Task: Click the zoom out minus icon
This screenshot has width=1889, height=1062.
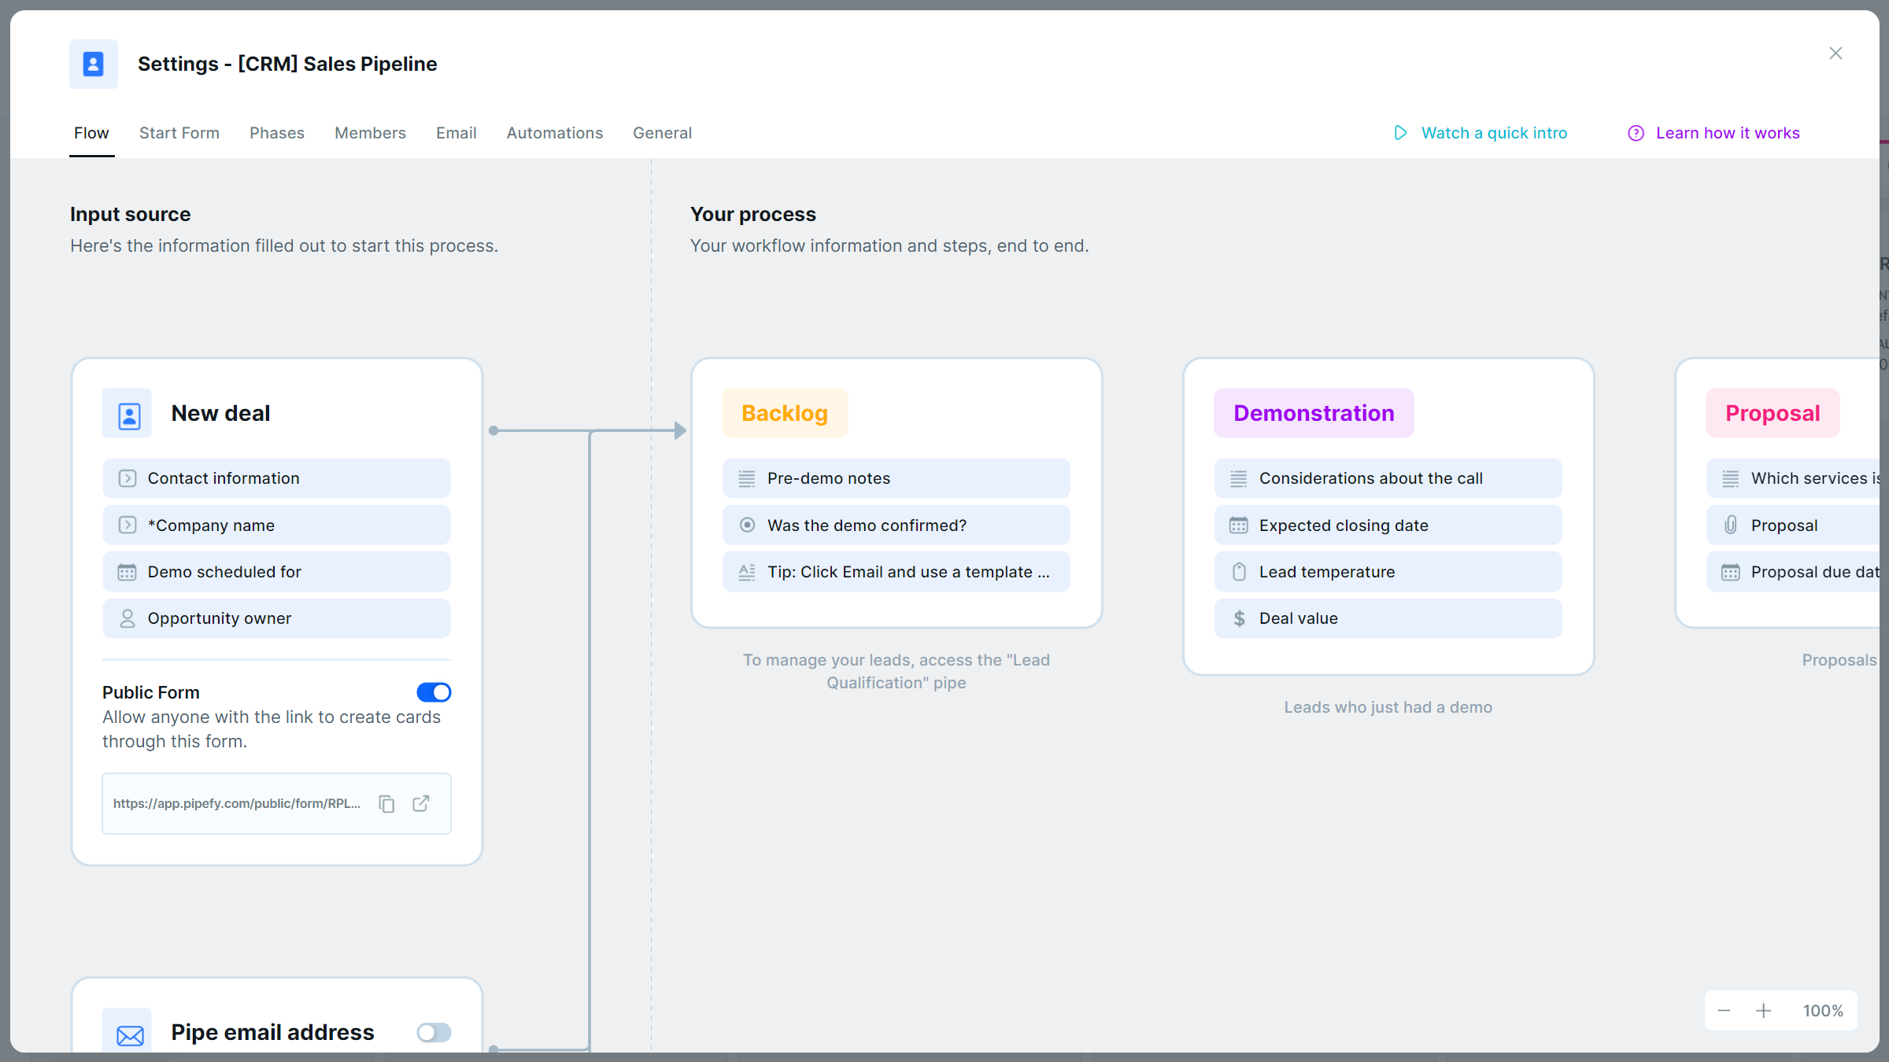Action: pyautogui.click(x=1724, y=1011)
